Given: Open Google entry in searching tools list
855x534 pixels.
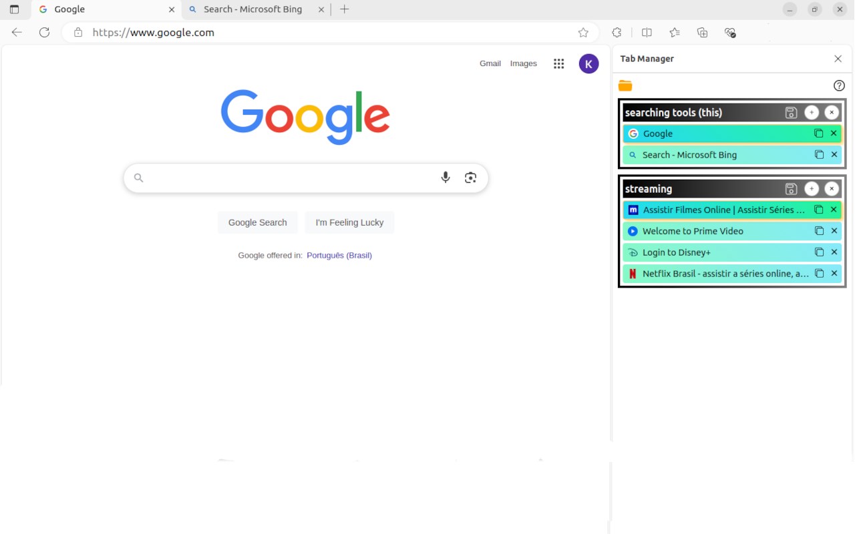Looking at the screenshot, I should click(732, 133).
